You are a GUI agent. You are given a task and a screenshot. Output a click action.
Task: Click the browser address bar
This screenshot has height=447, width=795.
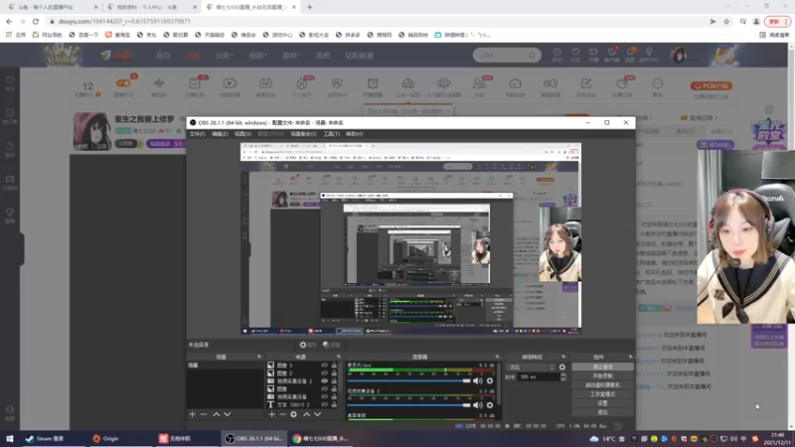(x=376, y=21)
